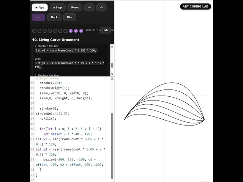This screenshot has height=182, width=243.
Task: Select the sixth step progress circle
Action: click(x=60, y=31)
